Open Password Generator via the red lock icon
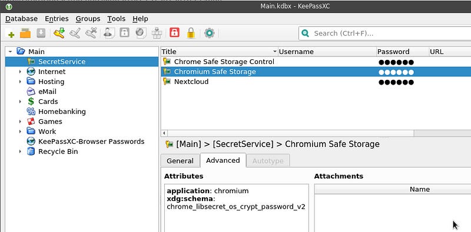The image size is (471, 232). (174, 33)
